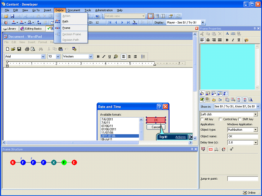Center bubble text in Frame Properties
Viewport: 262px width, 196px height.
[208, 40]
